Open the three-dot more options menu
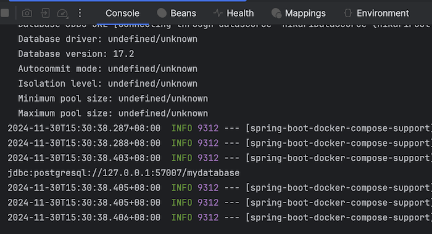This screenshot has height=234, width=432. coord(80,13)
